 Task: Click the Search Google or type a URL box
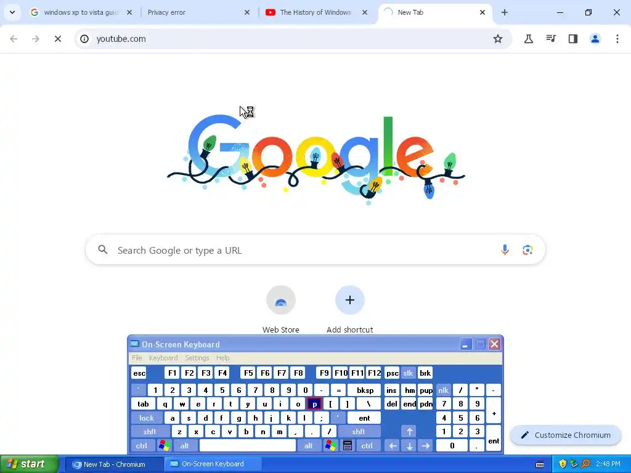[x=315, y=250]
